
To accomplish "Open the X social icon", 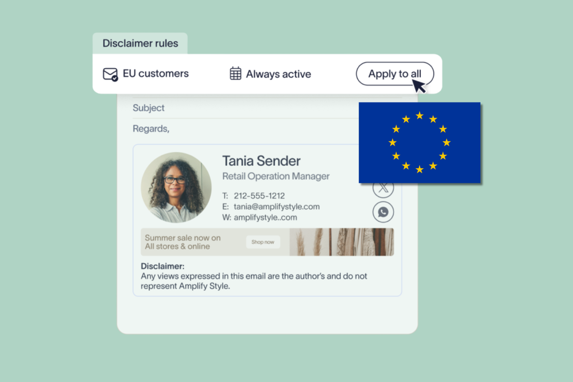I will (x=383, y=188).
